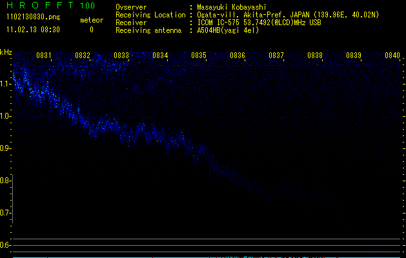This screenshot has height=258, width=406.
Task: Click the meteor label
Action: point(92,20)
